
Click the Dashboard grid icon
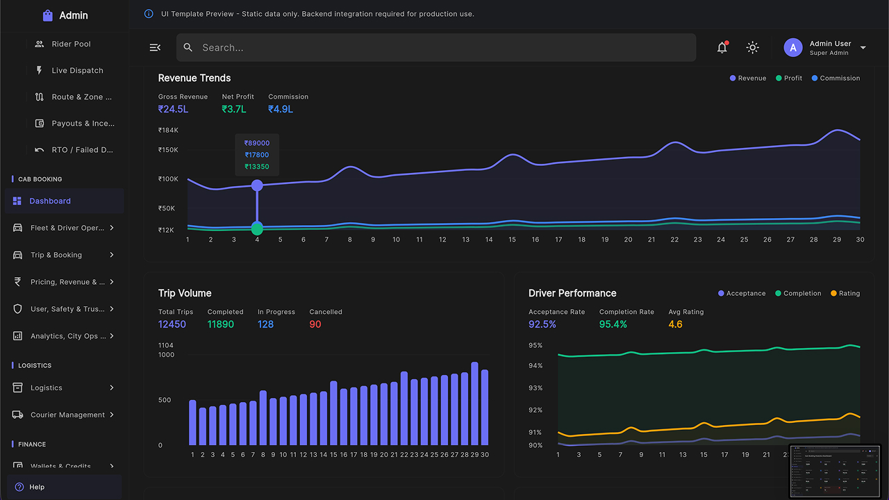pyautogui.click(x=17, y=201)
